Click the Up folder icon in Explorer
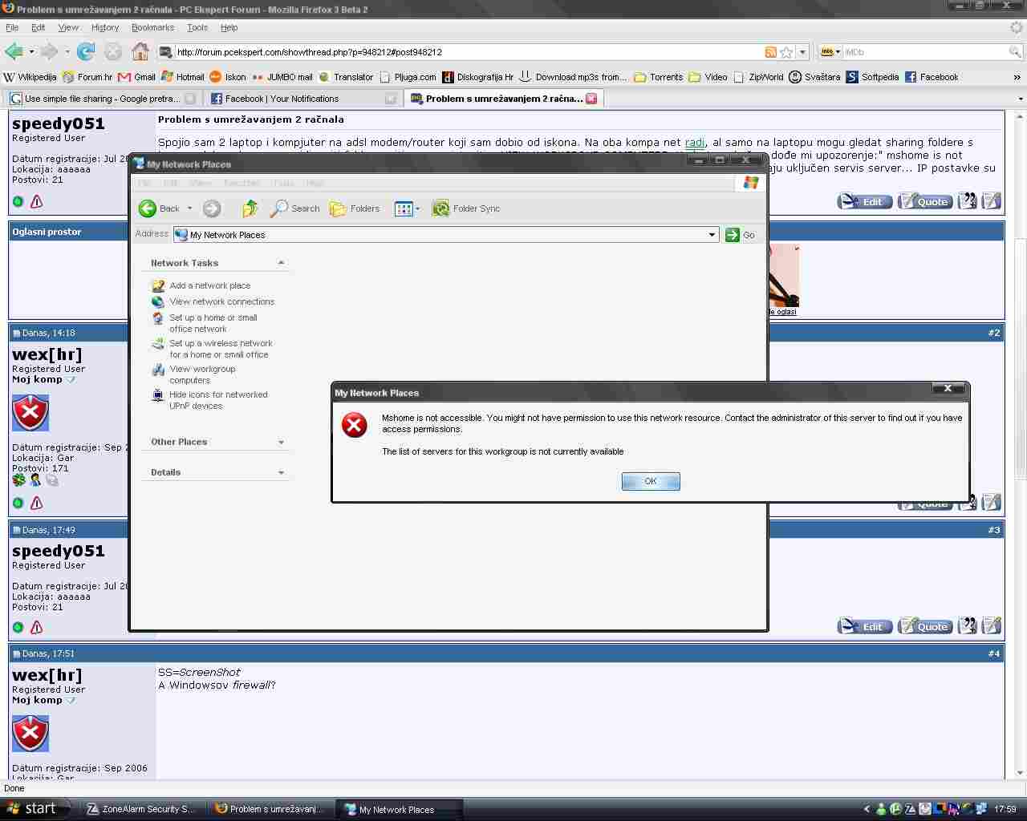 (250, 208)
